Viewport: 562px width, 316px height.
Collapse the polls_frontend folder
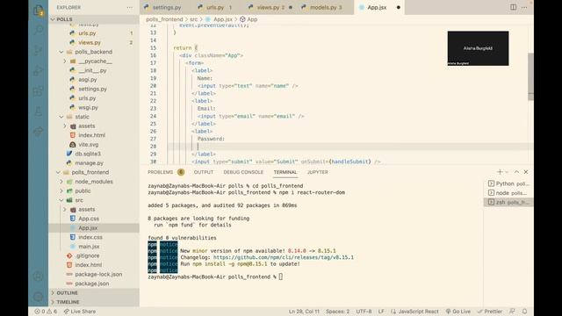tap(94, 172)
